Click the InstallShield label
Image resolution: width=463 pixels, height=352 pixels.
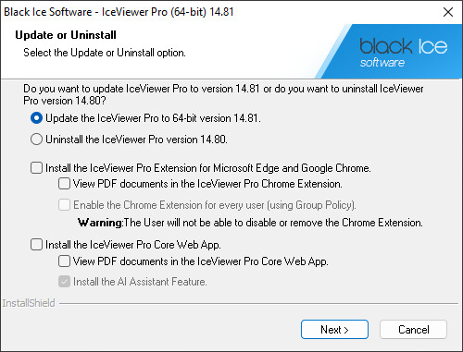point(29,303)
